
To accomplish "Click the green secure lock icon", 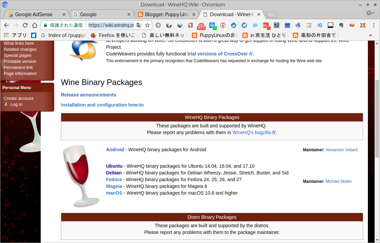I will 45,25.
